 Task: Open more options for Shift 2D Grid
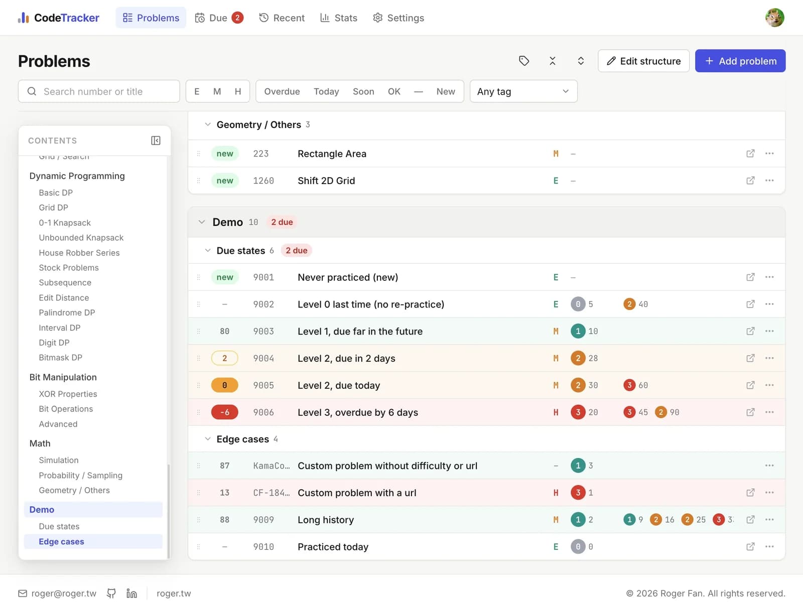click(769, 181)
